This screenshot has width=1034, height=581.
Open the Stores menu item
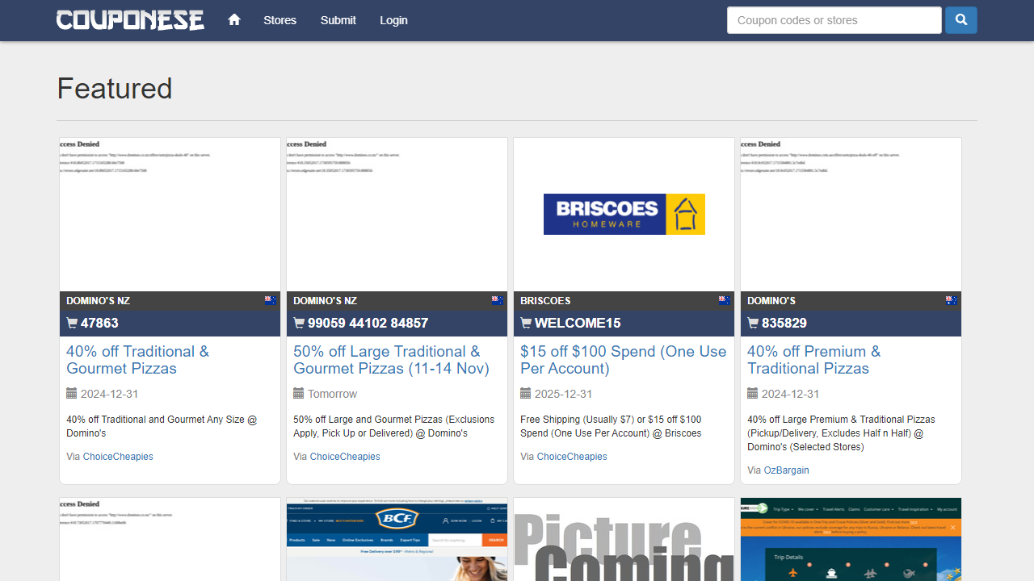point(280,20)
